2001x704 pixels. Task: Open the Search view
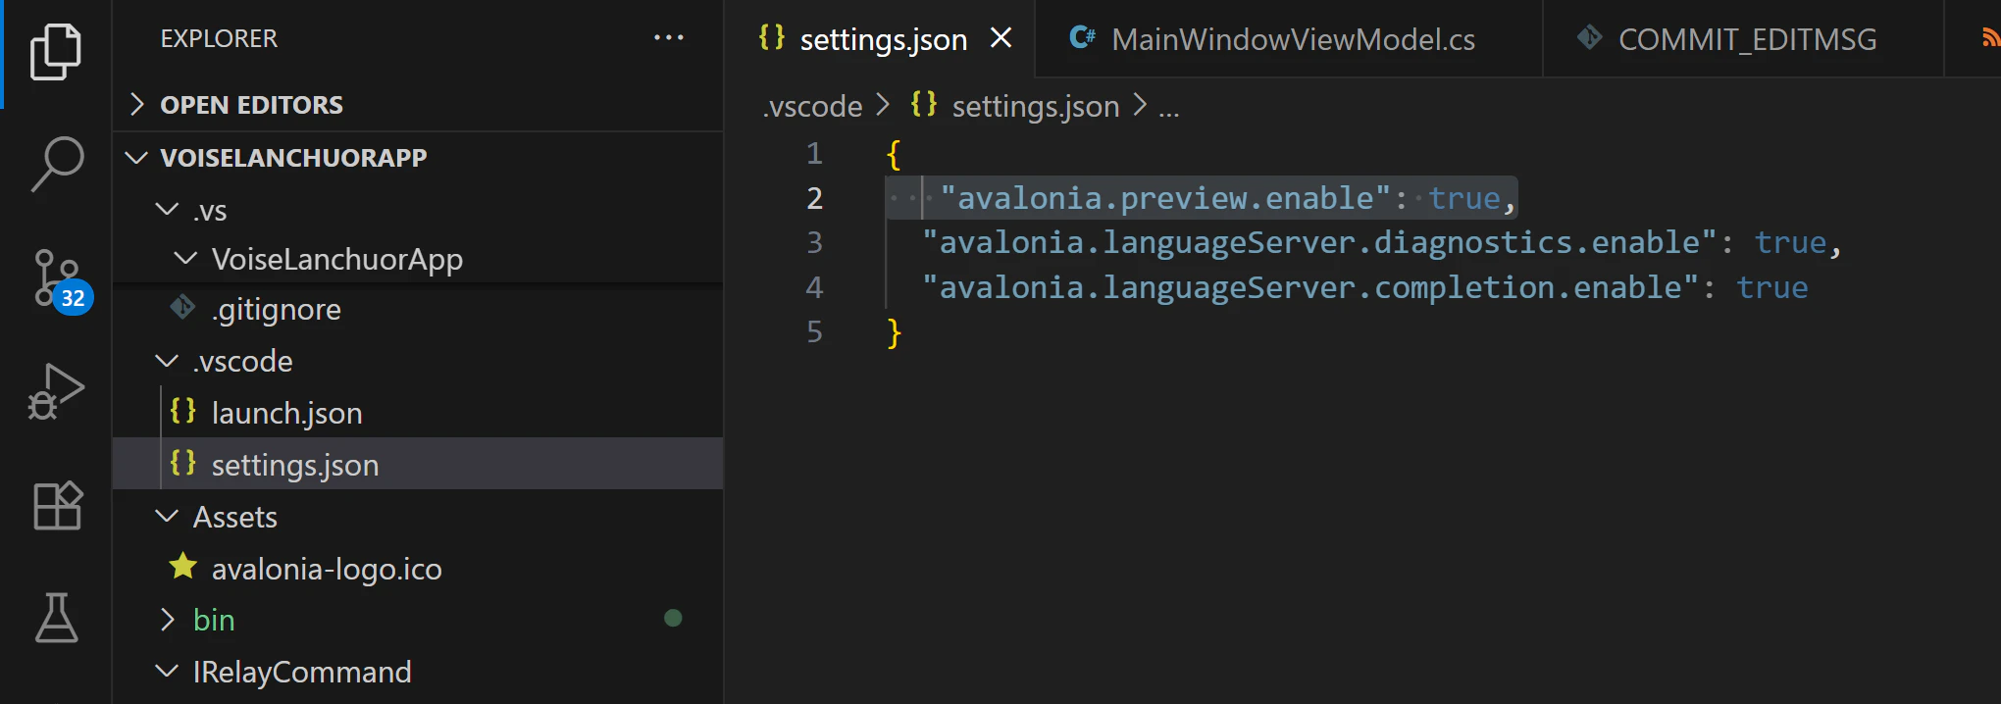click(57, 163)
